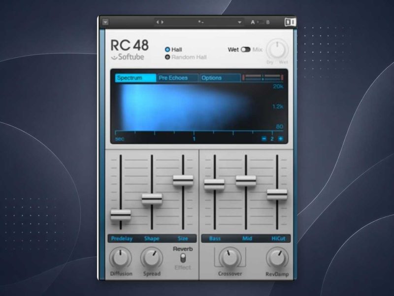Viewport: 394px width, 296px height.
Task: Open the plugin header menu arrow
Action: [105, 22]
